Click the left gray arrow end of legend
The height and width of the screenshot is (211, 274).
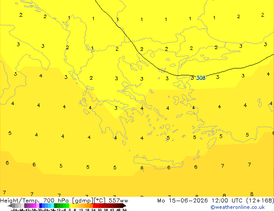tap(10, 206)
